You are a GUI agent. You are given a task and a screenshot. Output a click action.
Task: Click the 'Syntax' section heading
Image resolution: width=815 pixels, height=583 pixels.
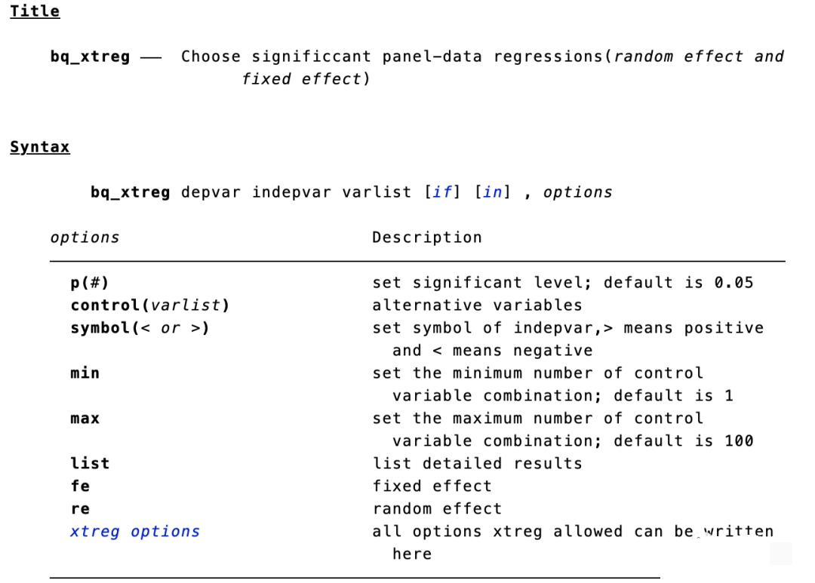pyautogui.click(x=40, y=147)
